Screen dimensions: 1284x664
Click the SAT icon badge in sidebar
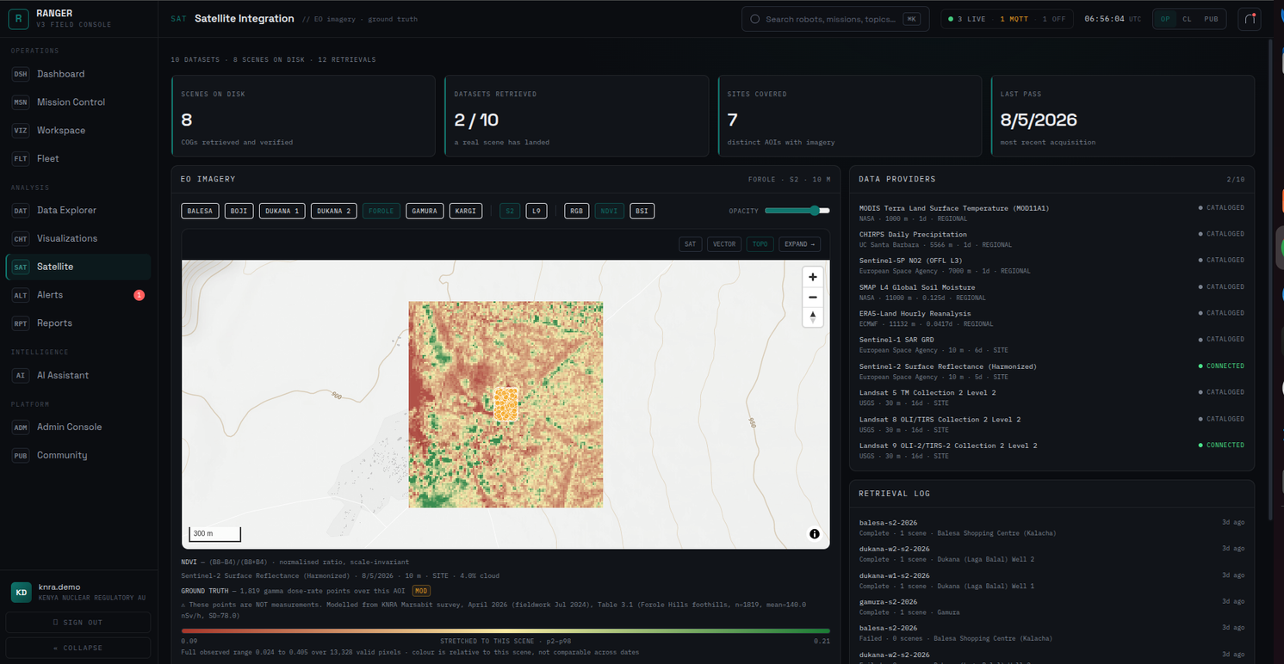click(21, 267)
